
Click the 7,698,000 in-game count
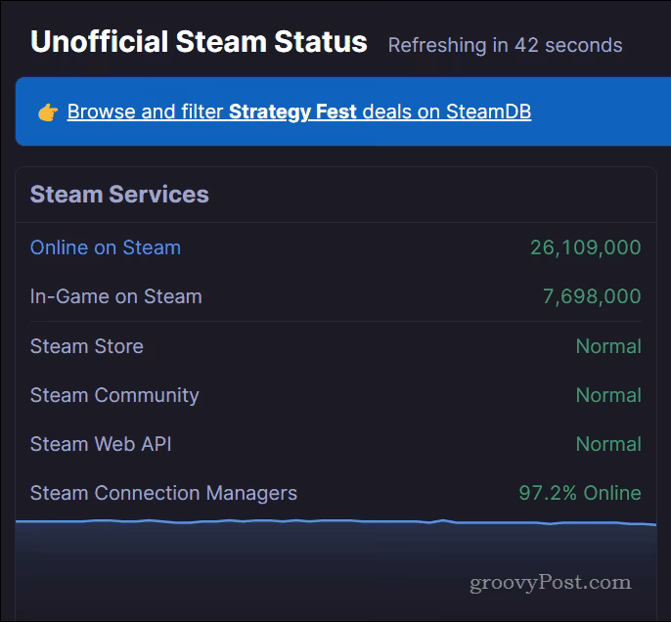592,296
